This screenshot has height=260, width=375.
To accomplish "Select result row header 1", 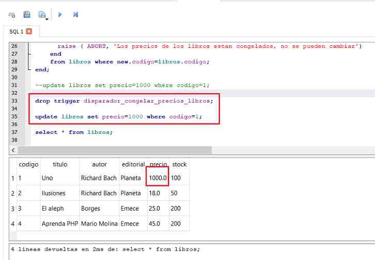I will [x=13, y=178].
